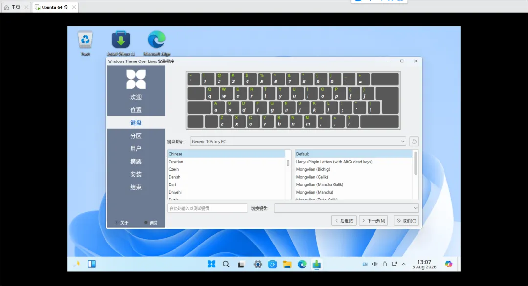
Task: Open the widgets panel icon in taskbar
Action: [91, 264]
